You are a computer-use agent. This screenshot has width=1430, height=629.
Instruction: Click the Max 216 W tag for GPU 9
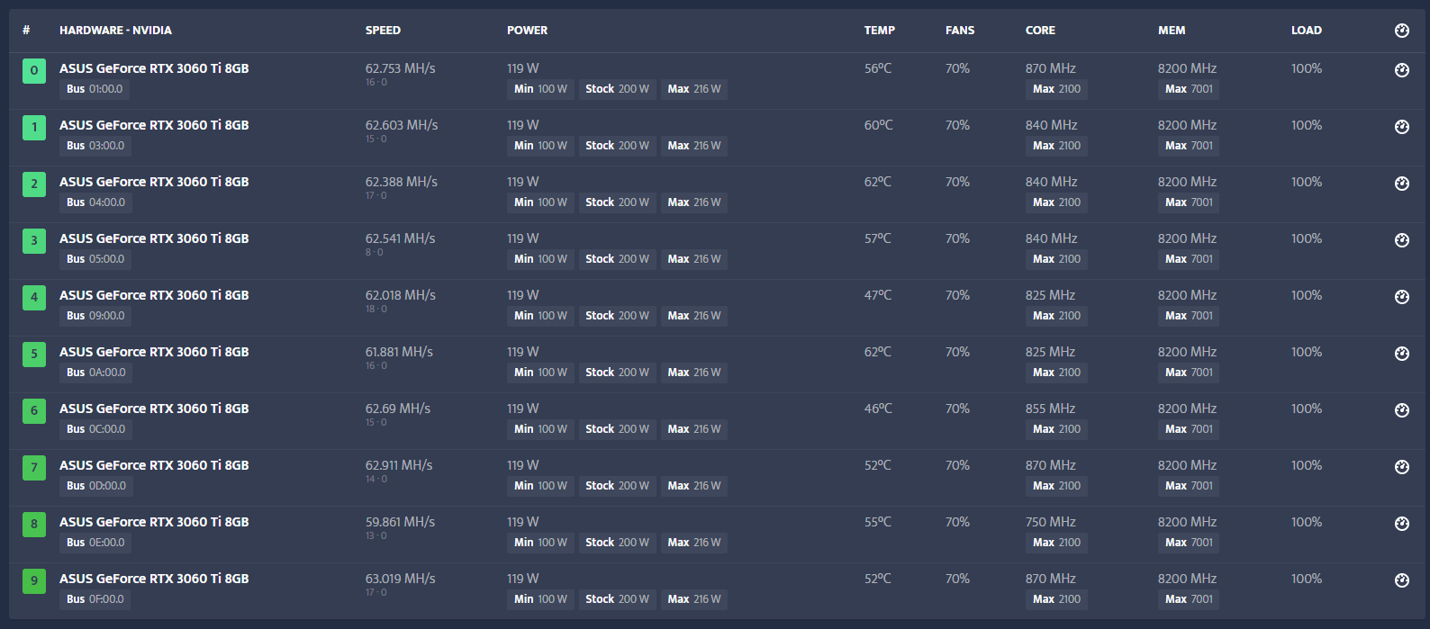pos(694,599)
